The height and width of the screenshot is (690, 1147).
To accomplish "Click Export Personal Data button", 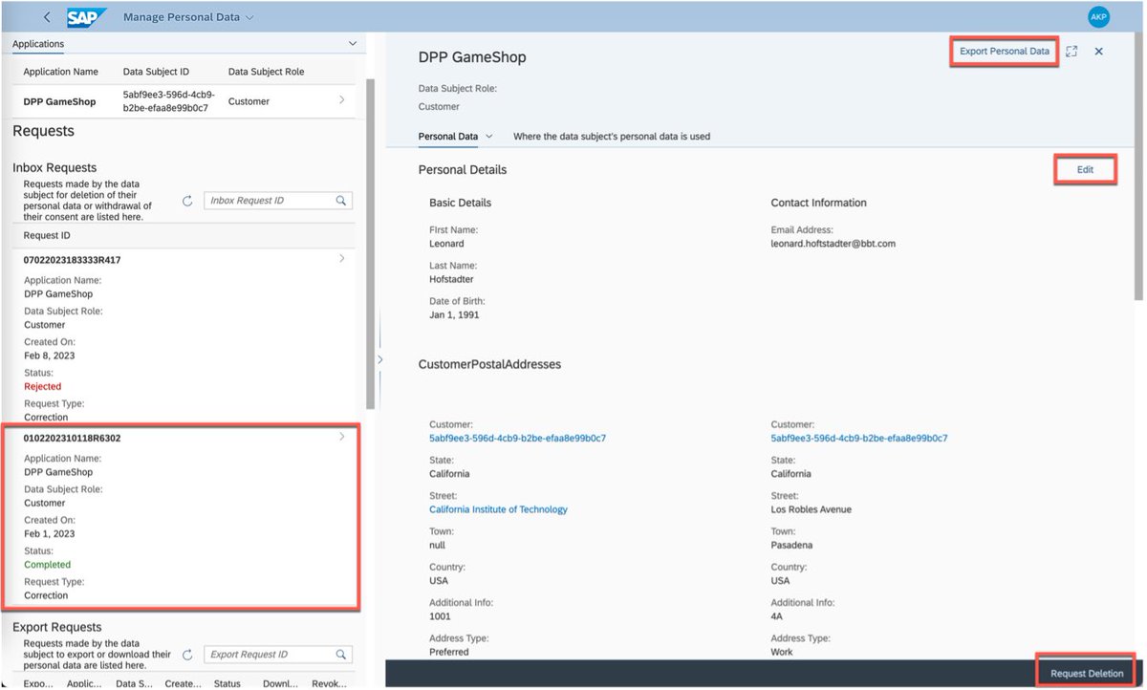I will coord(1004,52).
